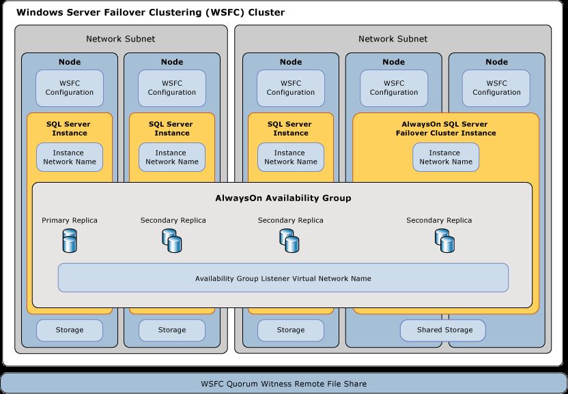Click the Availability Group Listener Virtual Network Name bar
The width and height of the screenshot is (568, 394).
[x=283, y=278]
